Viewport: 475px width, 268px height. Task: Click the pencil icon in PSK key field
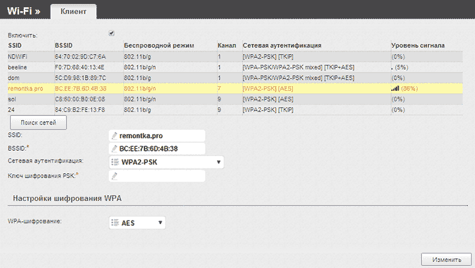(114, 176)
